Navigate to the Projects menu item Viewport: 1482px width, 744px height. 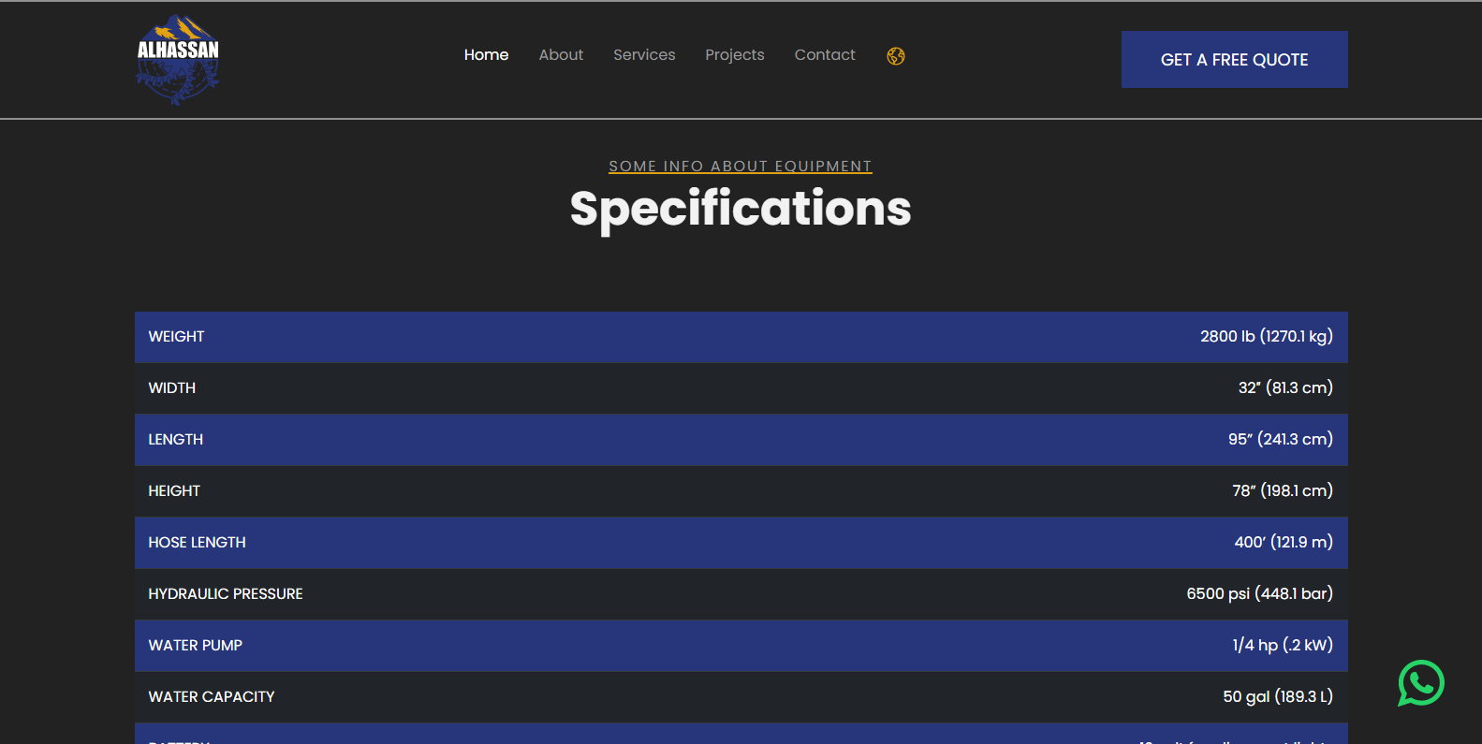pyautogui.click(x=735, y=55)
